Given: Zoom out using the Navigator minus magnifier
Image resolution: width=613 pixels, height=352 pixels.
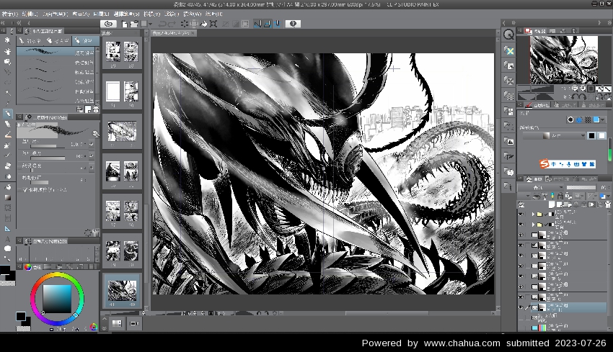Looking at the screenshot, I should (575, 89).
